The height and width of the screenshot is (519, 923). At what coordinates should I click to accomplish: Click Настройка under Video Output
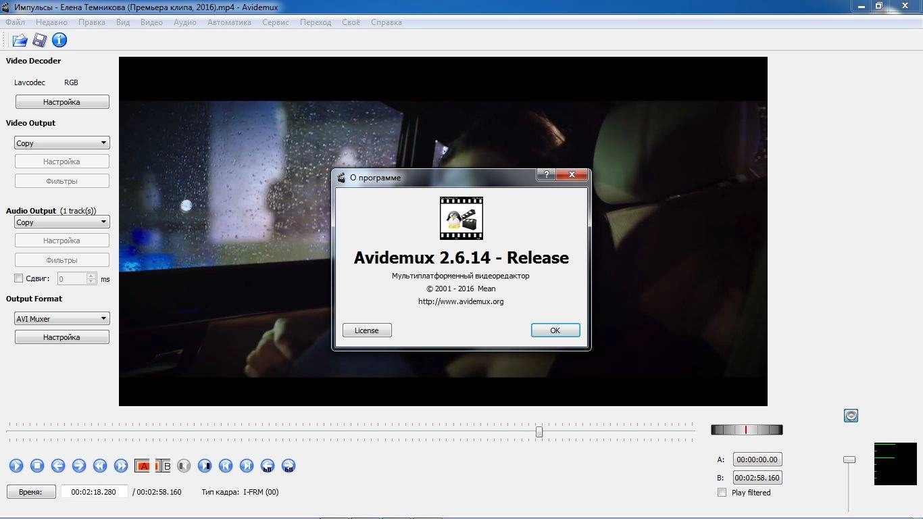(x=62, y=162)
